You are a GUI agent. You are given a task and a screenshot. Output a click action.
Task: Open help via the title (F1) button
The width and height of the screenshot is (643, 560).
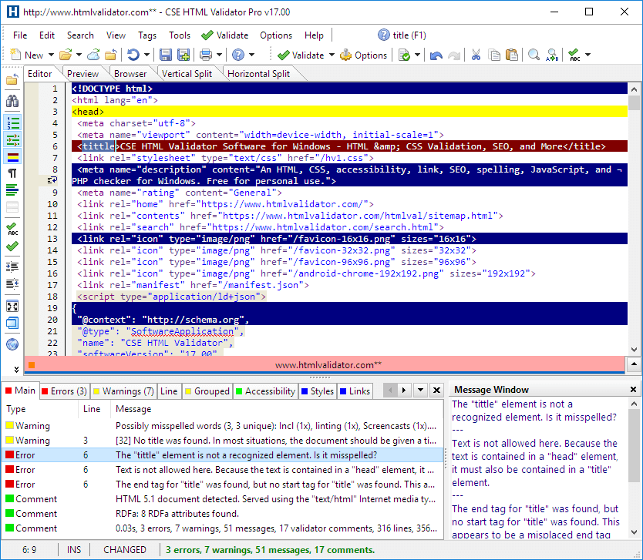(404, 35)
